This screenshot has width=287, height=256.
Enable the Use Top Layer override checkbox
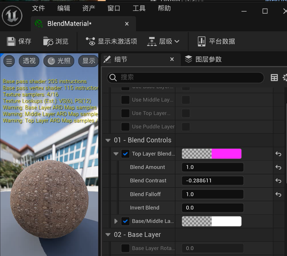[125, 113]
